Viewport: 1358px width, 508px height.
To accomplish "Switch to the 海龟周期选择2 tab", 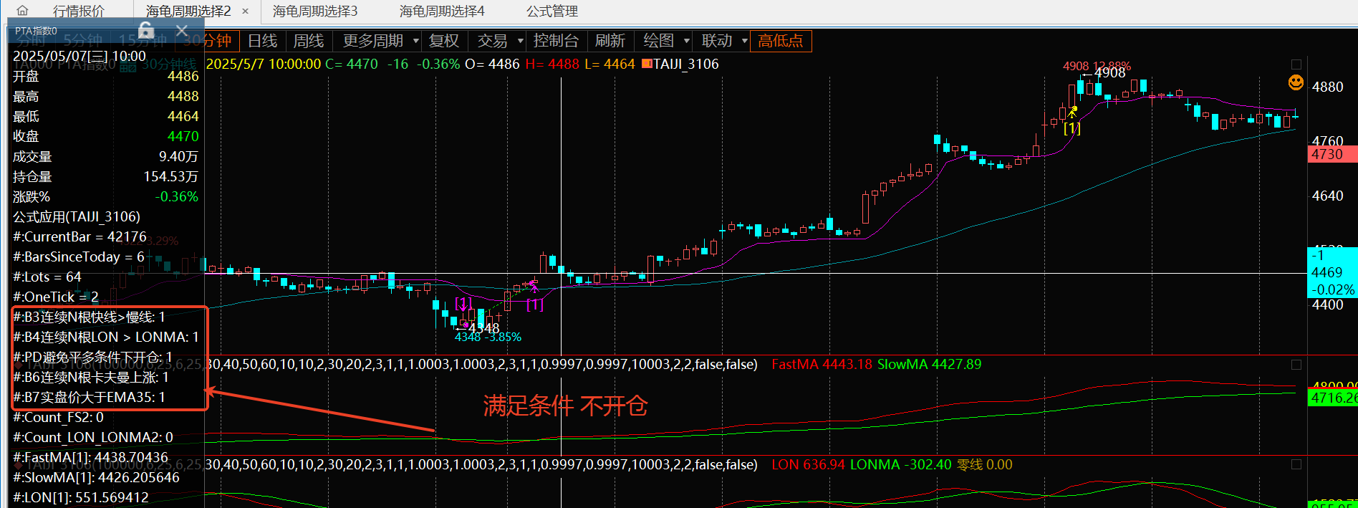I will 188,11.
